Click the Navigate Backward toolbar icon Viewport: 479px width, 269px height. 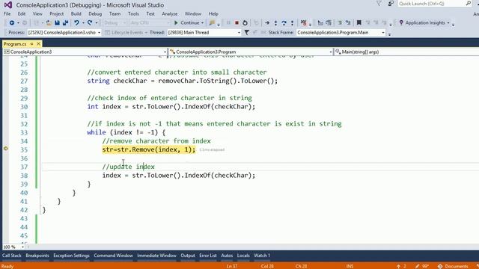coord(12,23)
